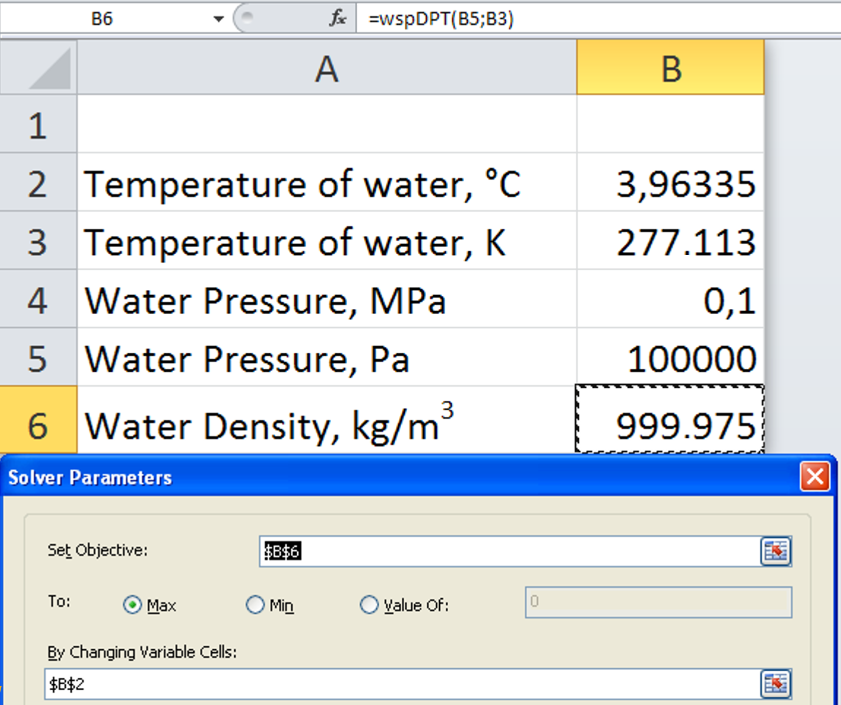
Task: Click the Set Objective range selector icon
Action: point(776,551)
